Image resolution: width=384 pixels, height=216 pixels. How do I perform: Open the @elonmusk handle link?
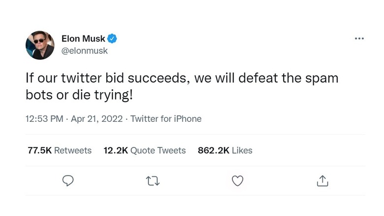pos(84,50)
